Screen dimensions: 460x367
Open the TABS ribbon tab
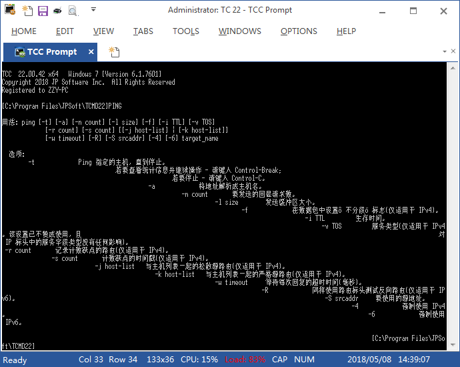pos(143,31)
